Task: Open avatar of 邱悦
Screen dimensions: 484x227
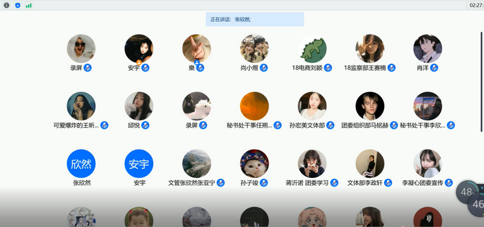Action: coord(139,106)
